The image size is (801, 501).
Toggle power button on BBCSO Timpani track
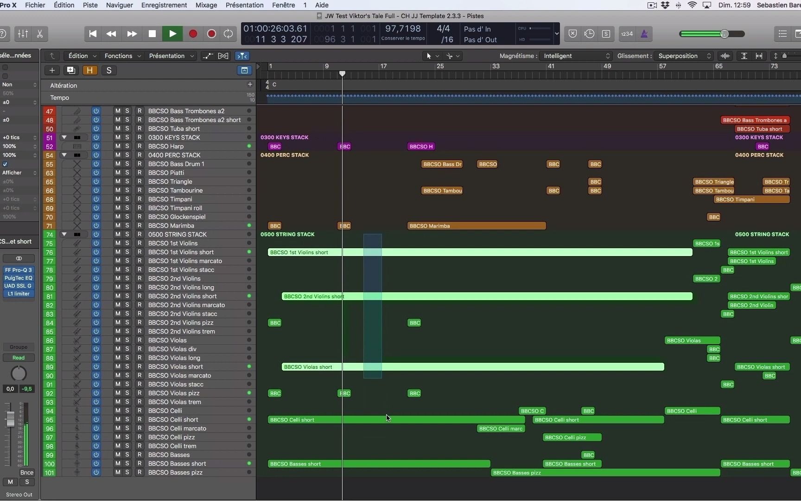point(96,199)
